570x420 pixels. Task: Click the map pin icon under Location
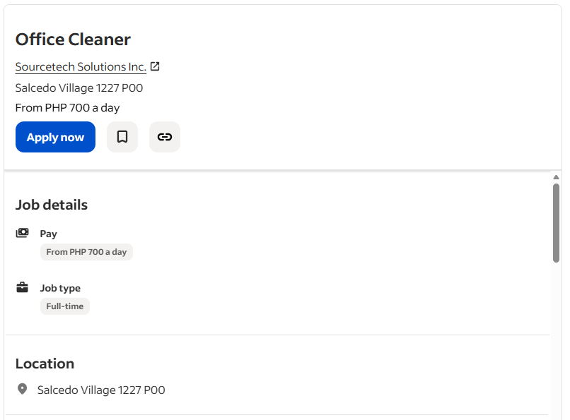(x=23, y=389)
